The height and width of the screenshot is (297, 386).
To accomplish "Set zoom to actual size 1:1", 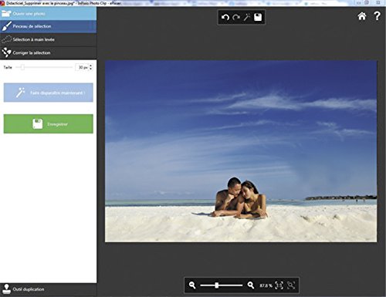I will tap(279, 285).
